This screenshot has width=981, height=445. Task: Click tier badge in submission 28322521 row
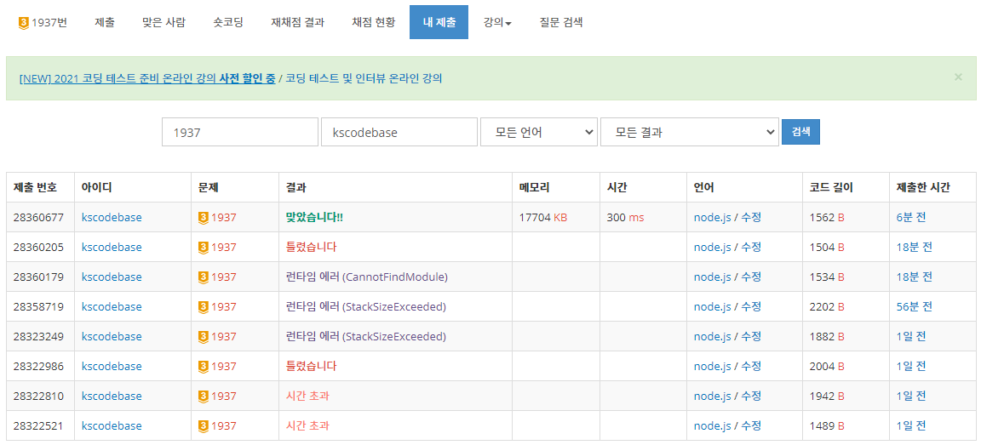pos(204,426)
